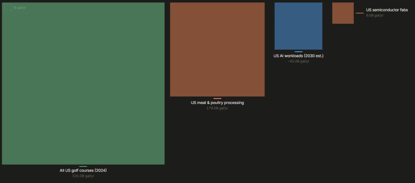The image size is (415, 183).
Task: Click the "All US golf courses (2024)" label
Action: pos(83,171)
